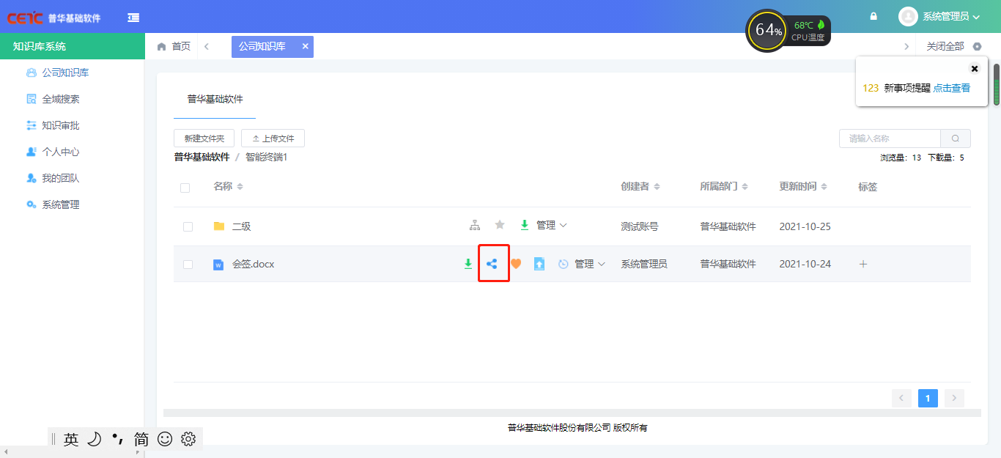Screen dimensions: 1001x458
Task: Open the hierarchy icon for 二级 folder
Action: pyautogui.click(x=475, y=225)
